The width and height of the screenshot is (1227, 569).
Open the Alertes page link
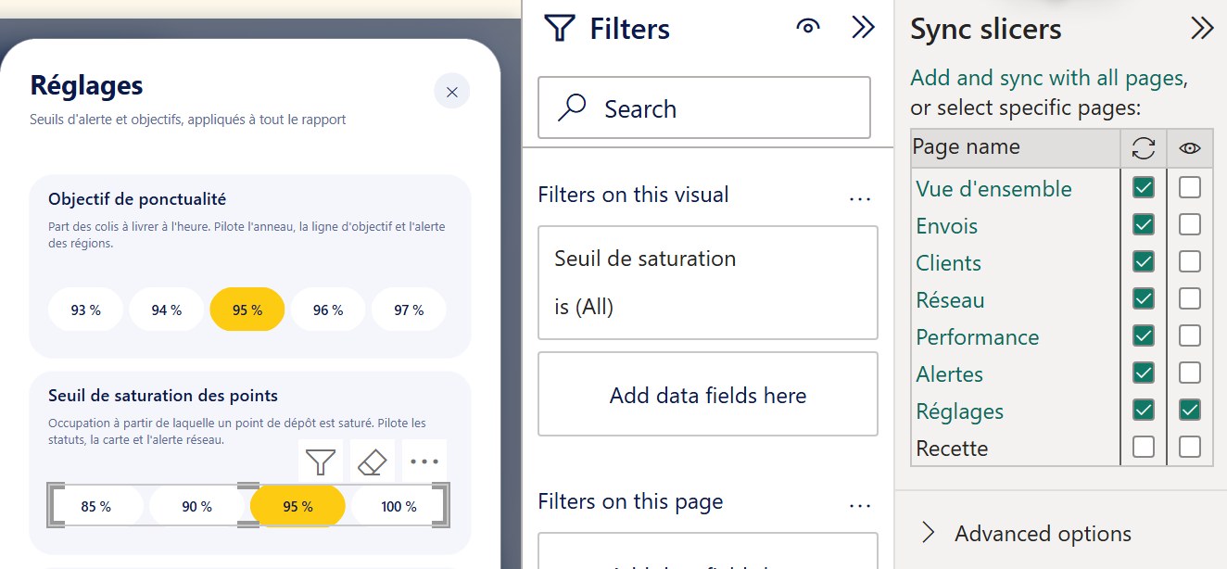click(x=949, y=374)
